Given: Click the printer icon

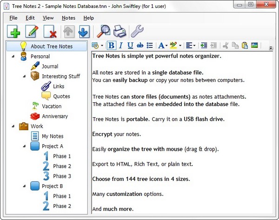Looking at the screenshot, I should pyautogui.click(x=120, y=32).
